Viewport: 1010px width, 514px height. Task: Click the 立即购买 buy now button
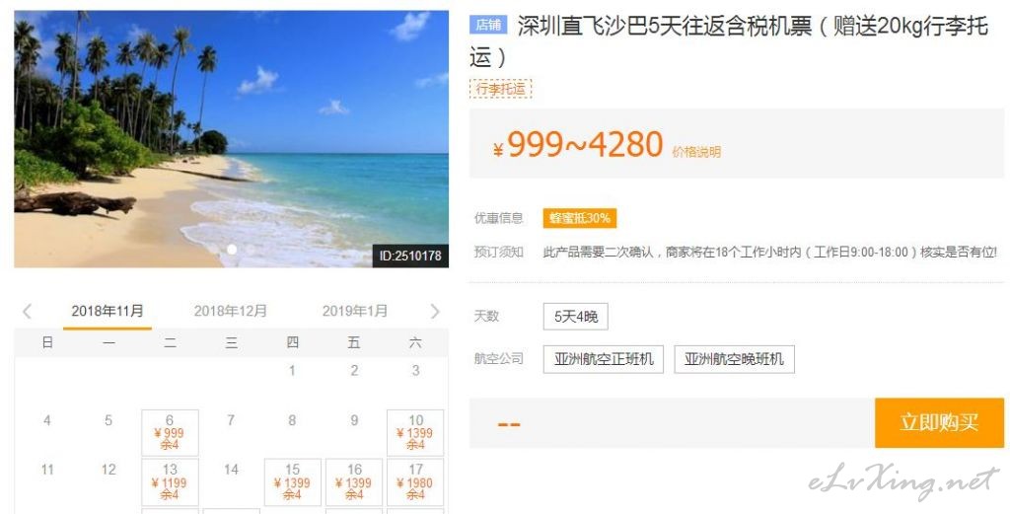click(939, 422)
